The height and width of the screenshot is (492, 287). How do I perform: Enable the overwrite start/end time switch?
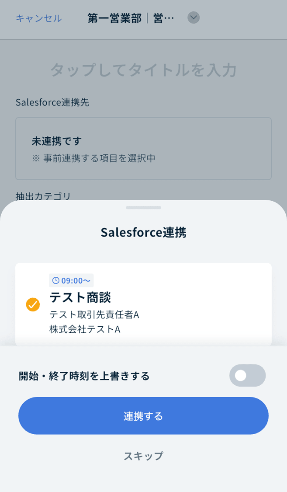click(x=247, y=376)
